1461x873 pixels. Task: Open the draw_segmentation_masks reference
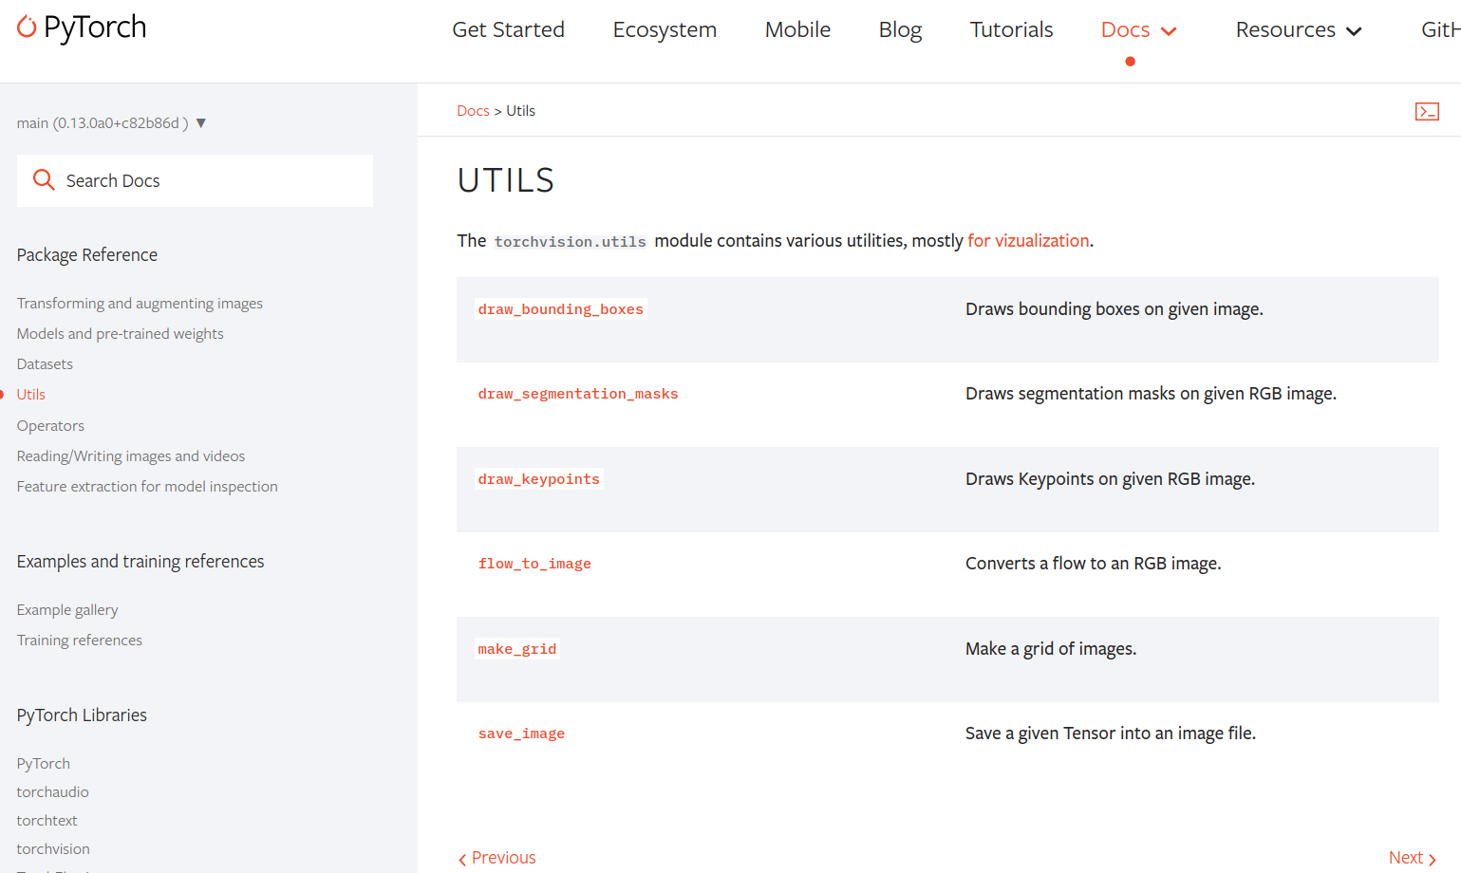578,393
